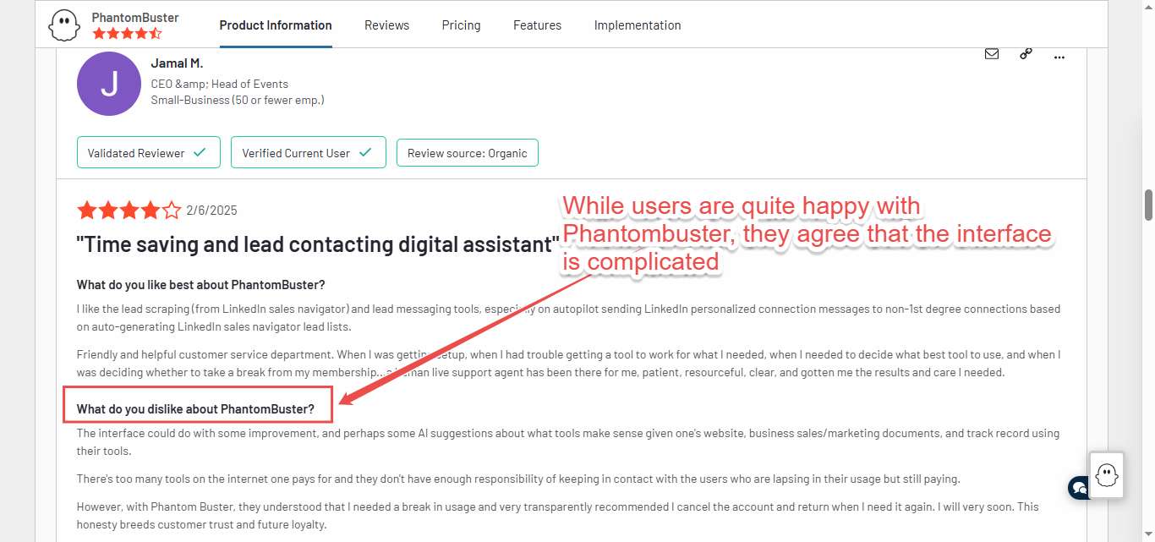
Task: Click the Validated Reviewer badge
Action: (x=149, y=153)
